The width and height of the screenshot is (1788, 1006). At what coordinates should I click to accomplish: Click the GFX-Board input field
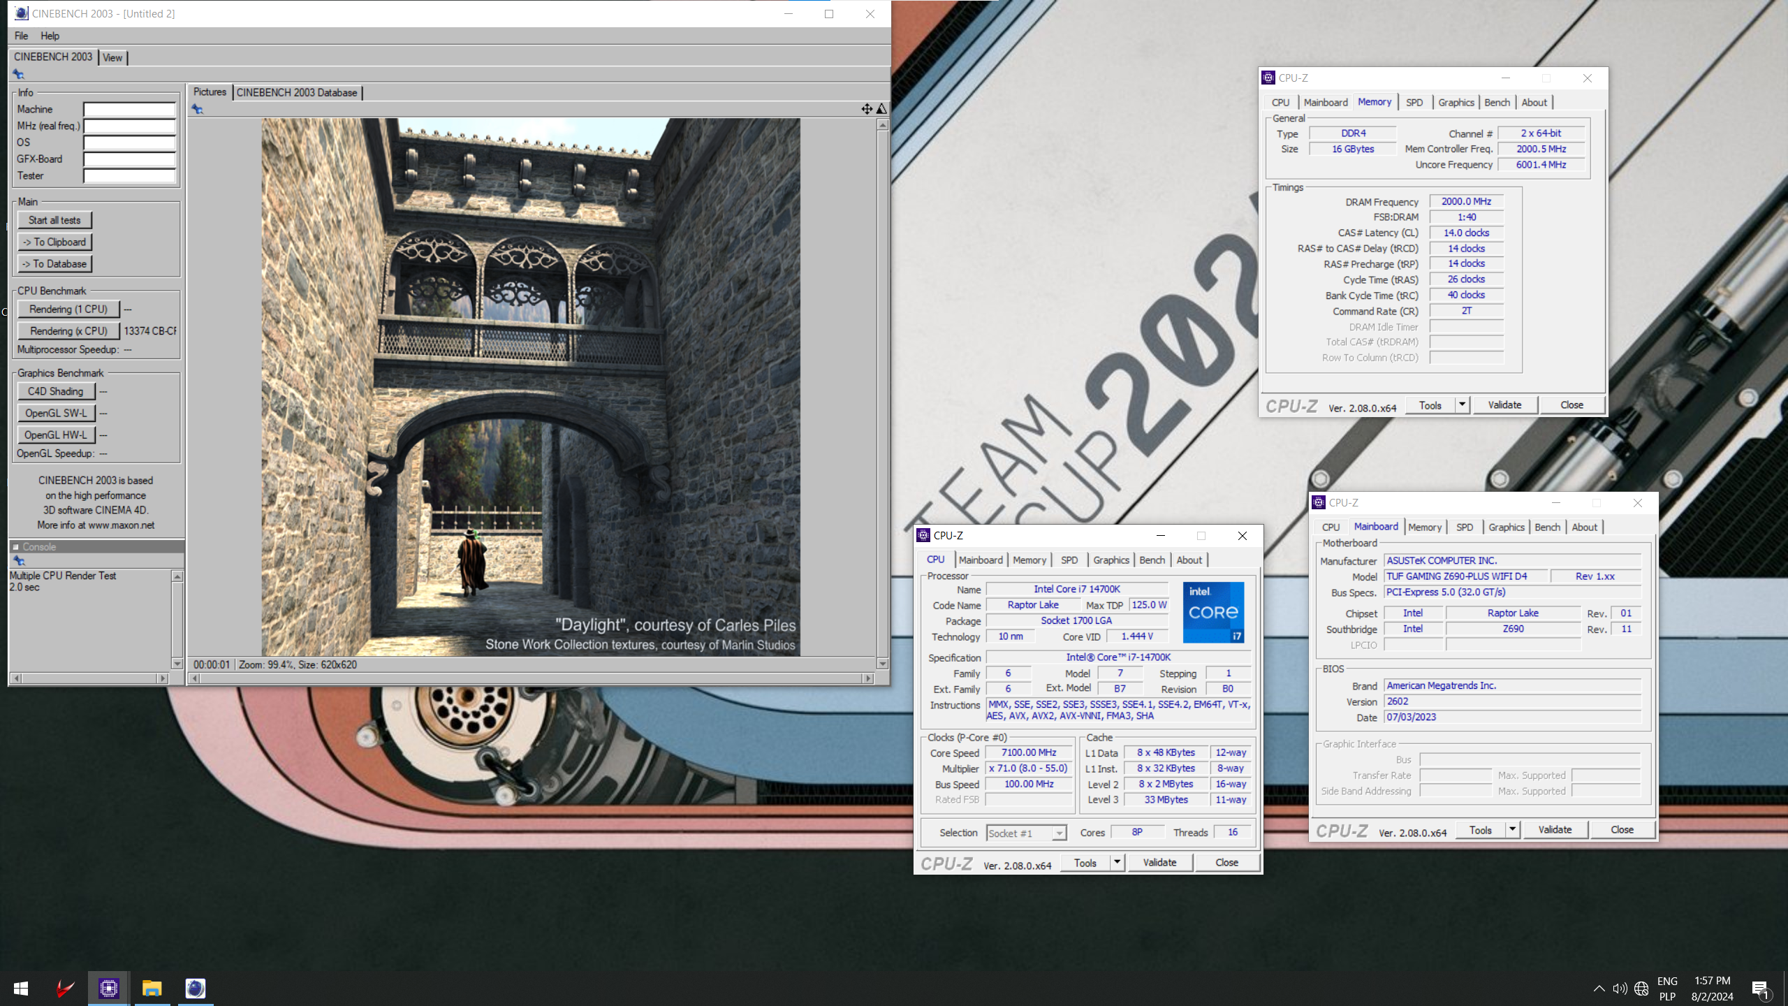(x=129, y=159)
